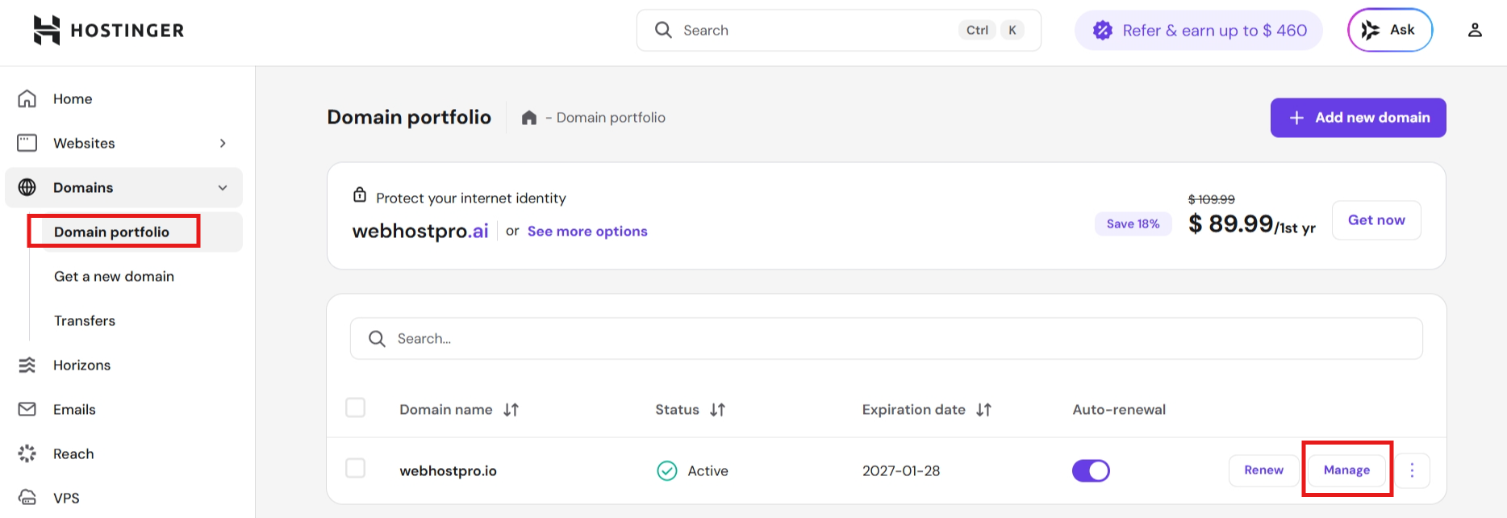Viewport: 1507px width, 518px height.
Task: Click the Hostinger logo
Action: point(109,31)
